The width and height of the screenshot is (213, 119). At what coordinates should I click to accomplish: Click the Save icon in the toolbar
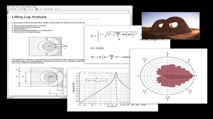(15, 9)
